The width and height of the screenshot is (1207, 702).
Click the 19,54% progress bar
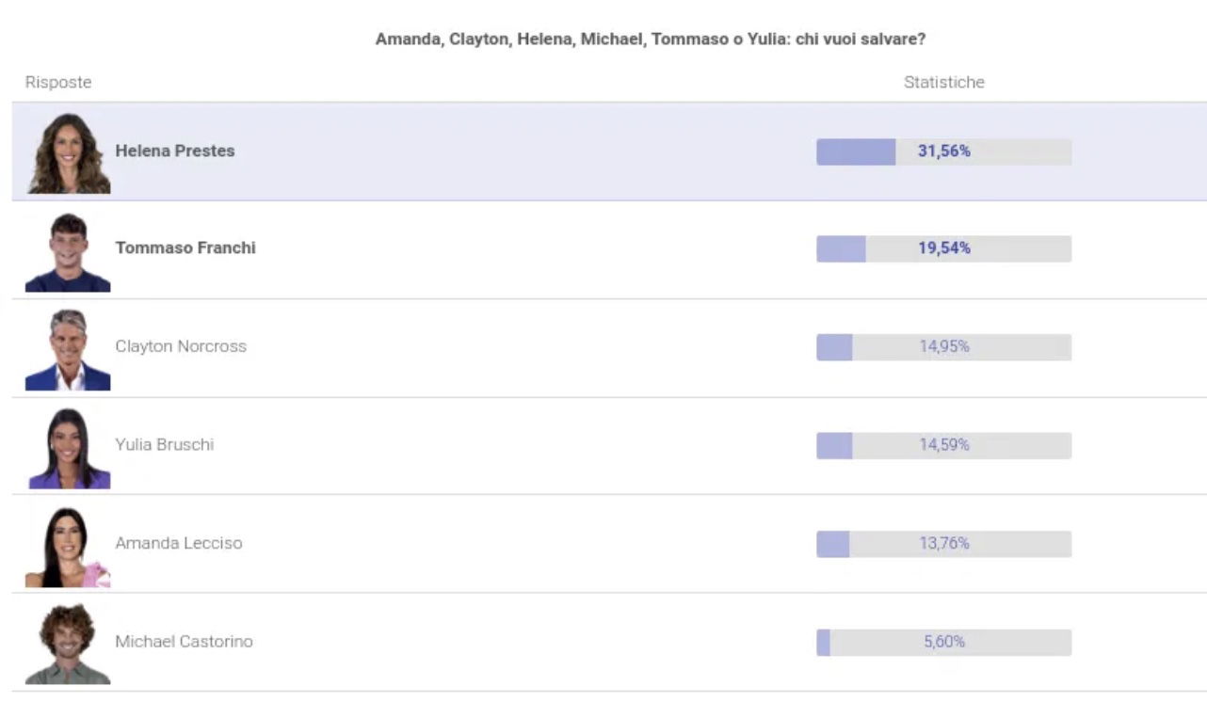tap(943, 248)
